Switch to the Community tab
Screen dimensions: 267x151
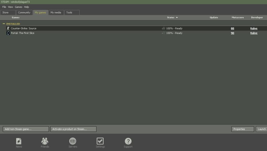coord(24,13)
